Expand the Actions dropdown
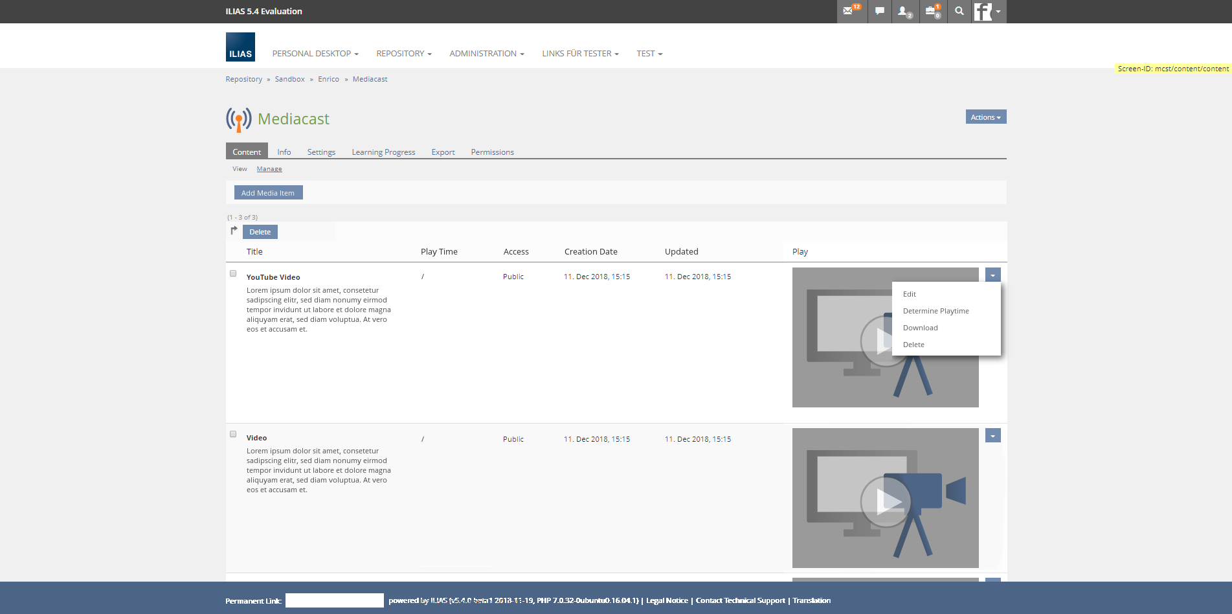Screen dimensions: 1232x614 tap(985, 117)
